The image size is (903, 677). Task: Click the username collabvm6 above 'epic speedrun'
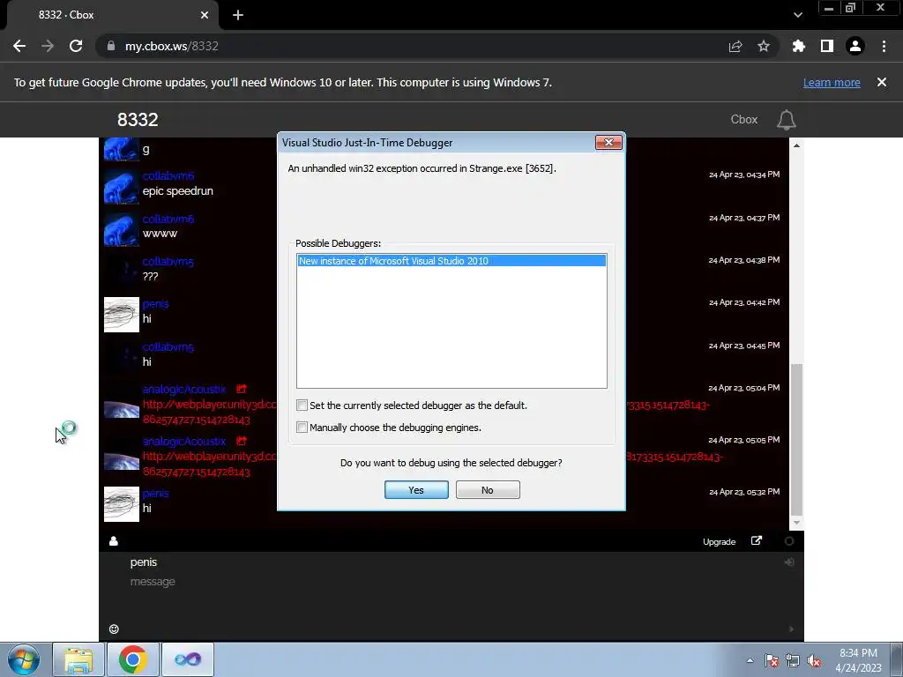pyautogui.click(x=168, y=175)
